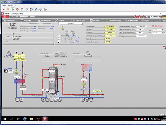The width and height of the screenshot is (166, 125).
Task: Click the green Freigabe button
Action: point(97,91)
